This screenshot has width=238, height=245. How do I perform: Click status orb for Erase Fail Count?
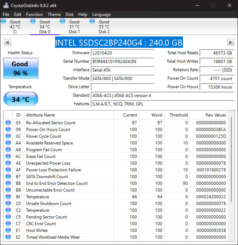point(8,156)
